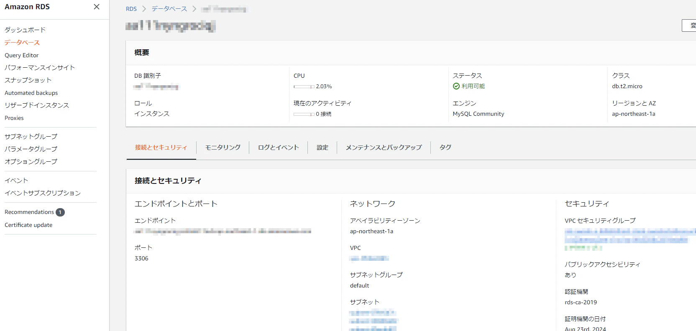Click the 現在のアクティビティ connections bar

304,114
